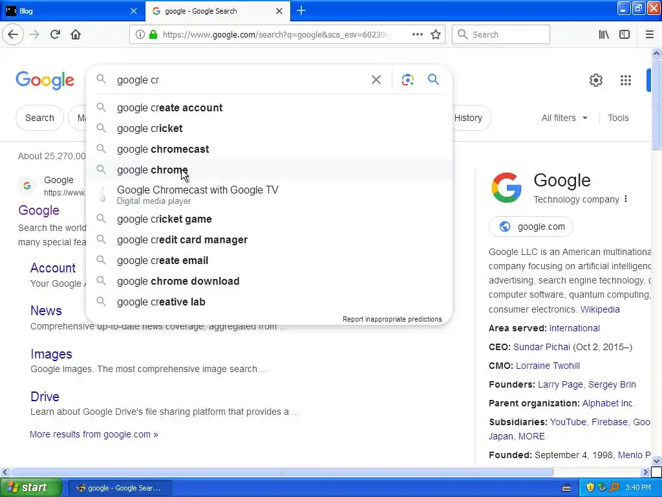
Task: Open the Drive sitelink
Action: point(45,397)
